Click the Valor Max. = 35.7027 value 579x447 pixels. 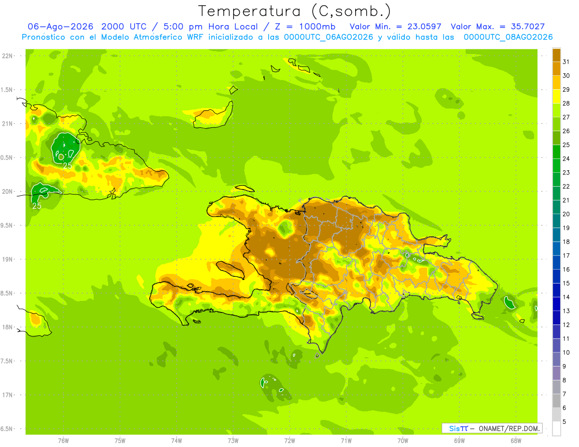click(x=497, y=27)
